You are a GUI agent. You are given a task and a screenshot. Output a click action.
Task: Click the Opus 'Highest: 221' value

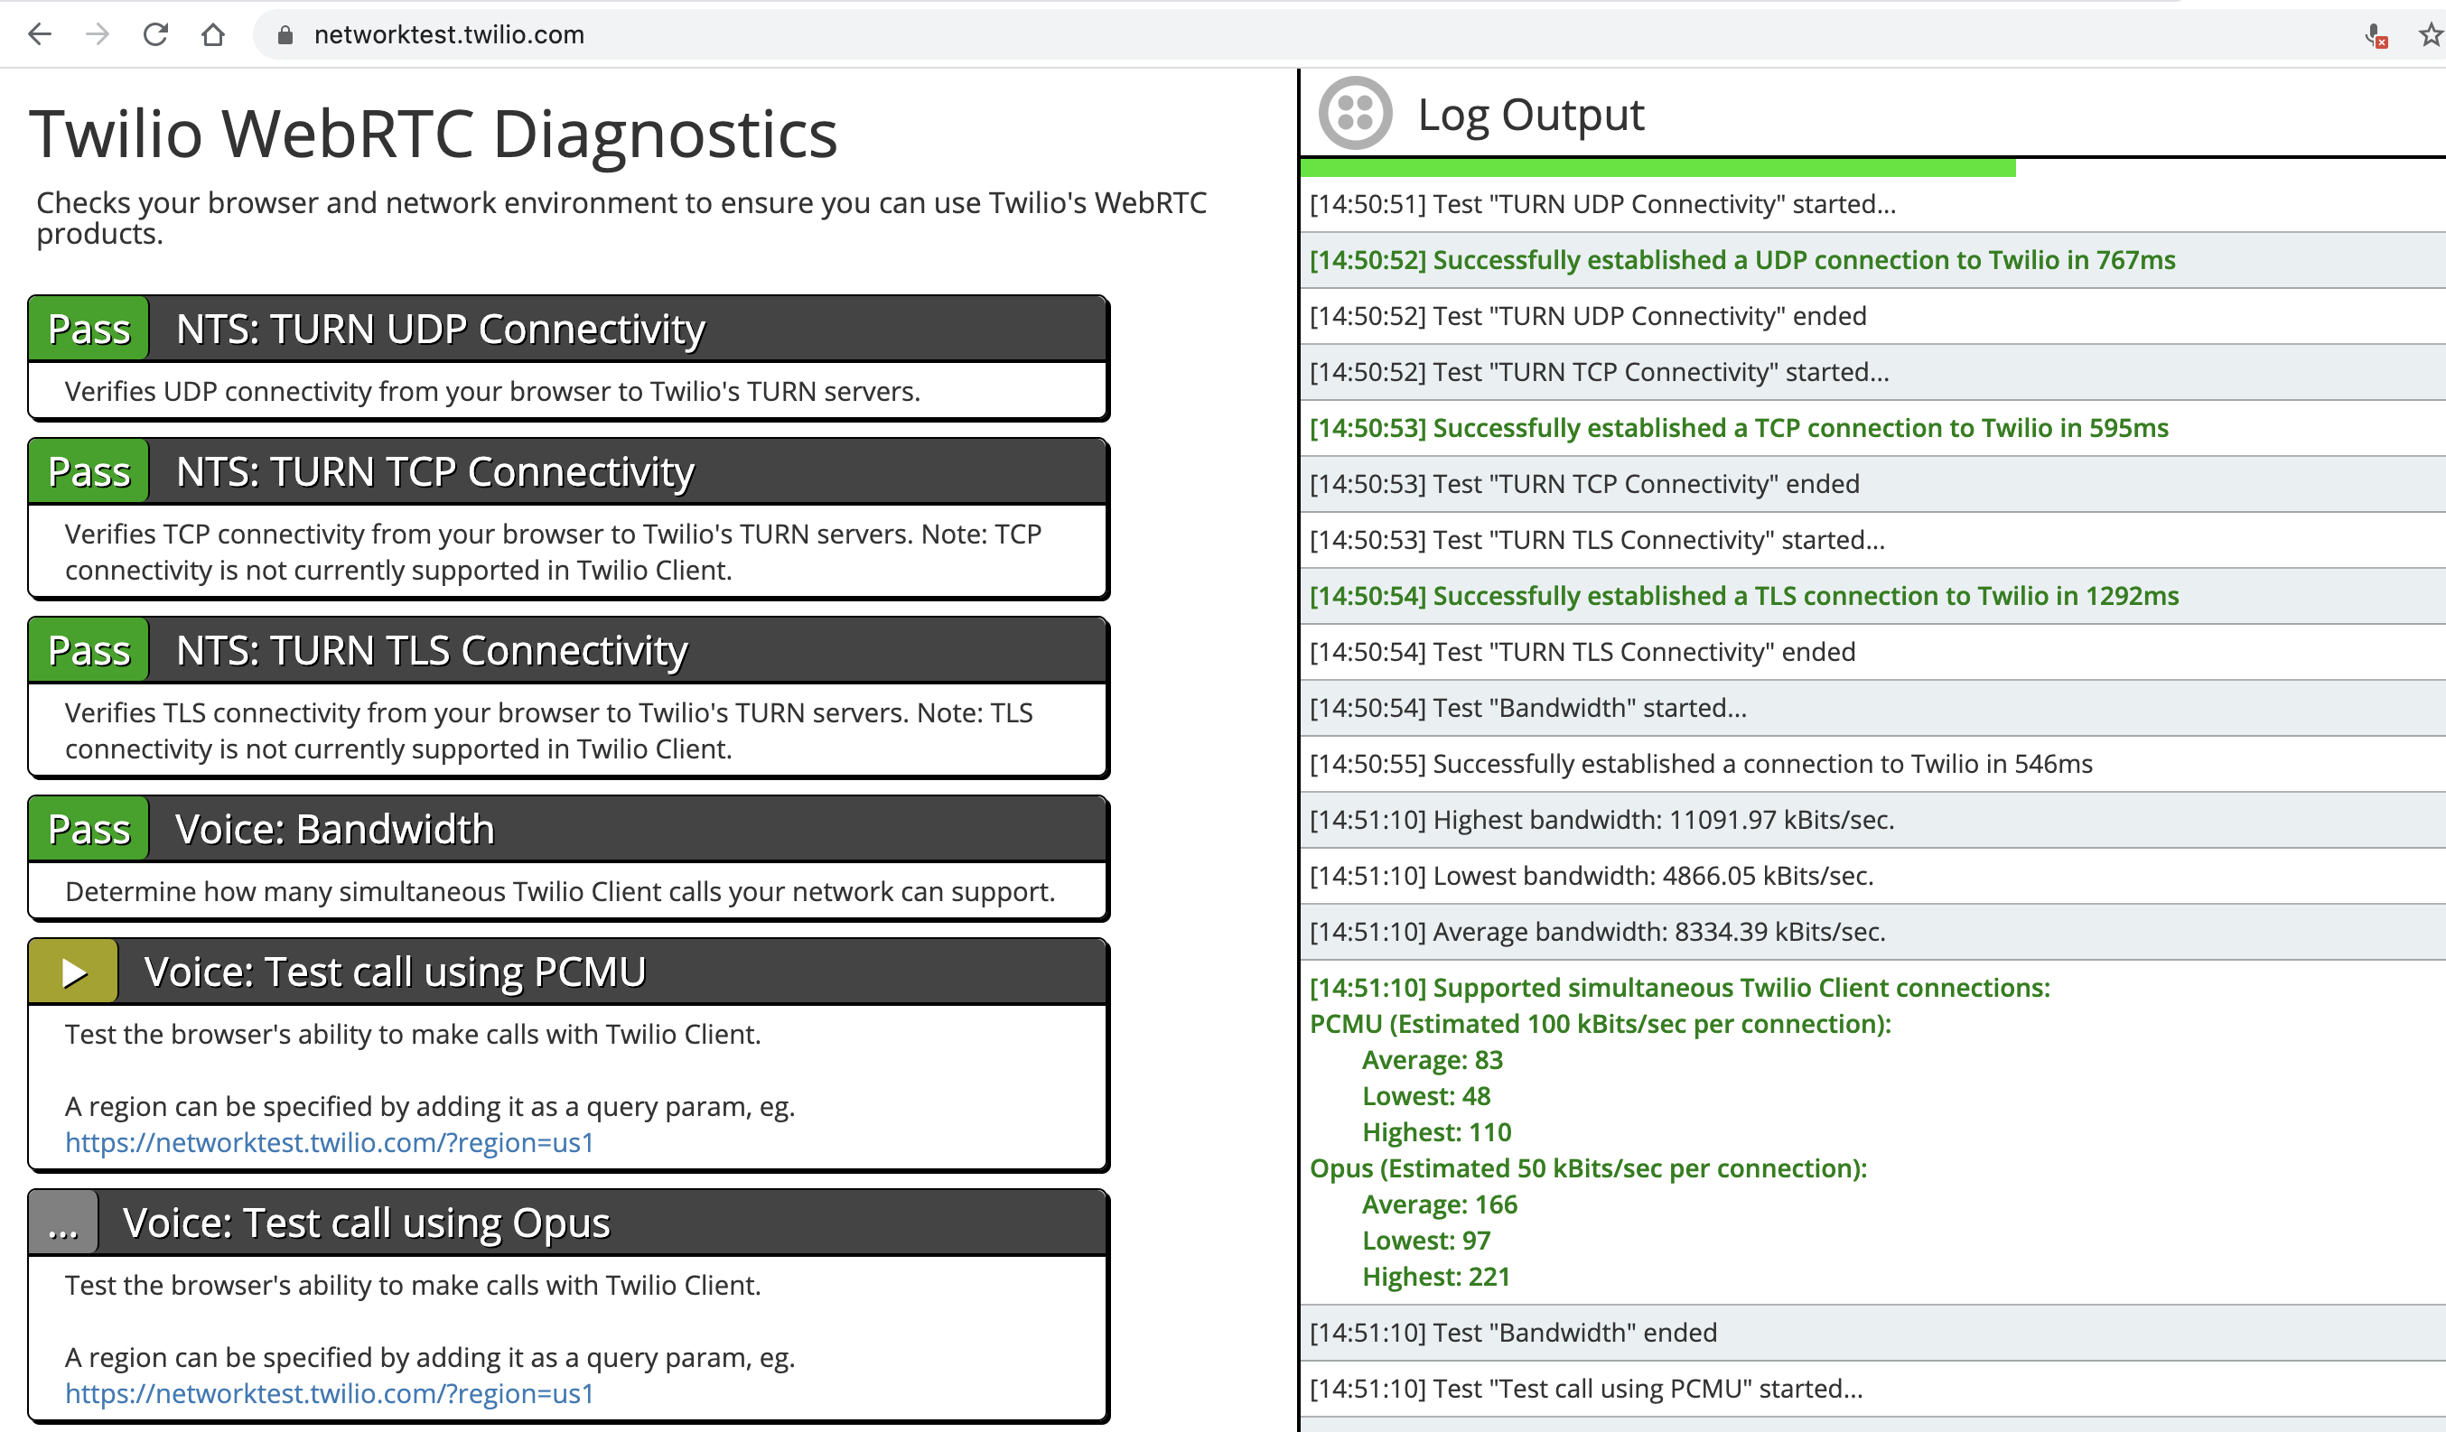[x=1435, y=1277]
